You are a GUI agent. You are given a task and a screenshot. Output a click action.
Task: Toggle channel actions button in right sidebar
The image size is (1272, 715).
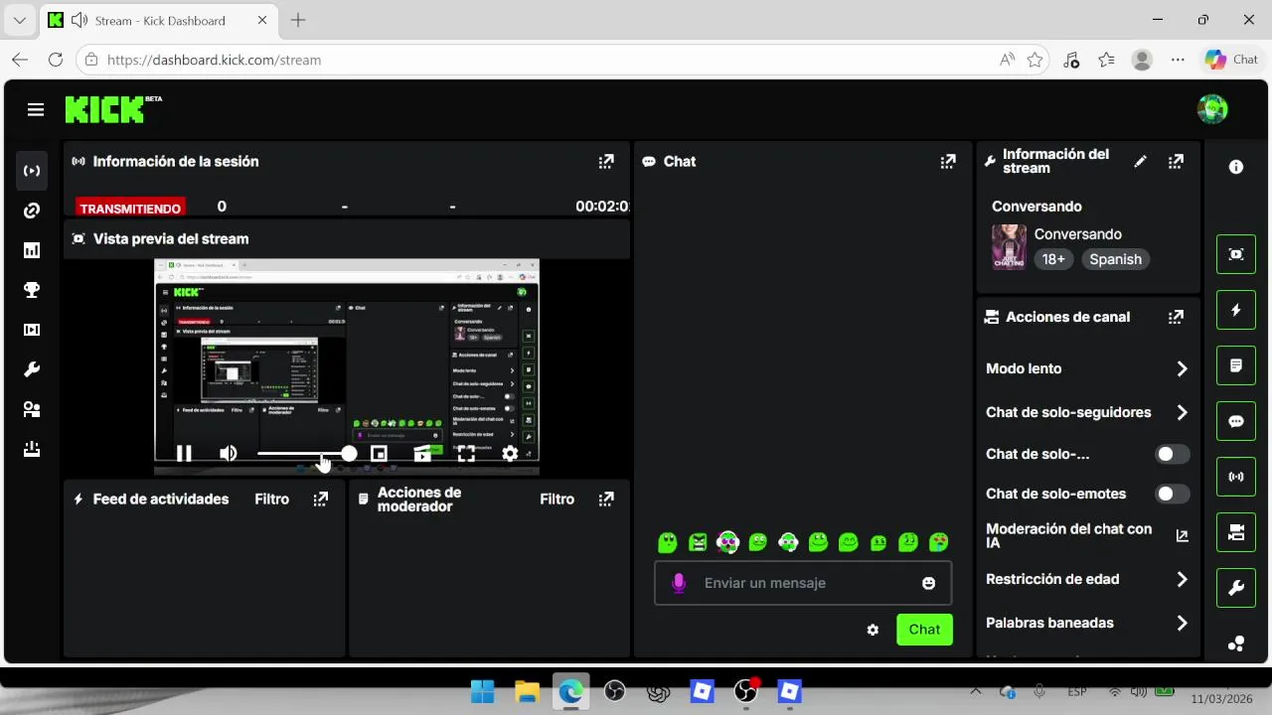1236,532
